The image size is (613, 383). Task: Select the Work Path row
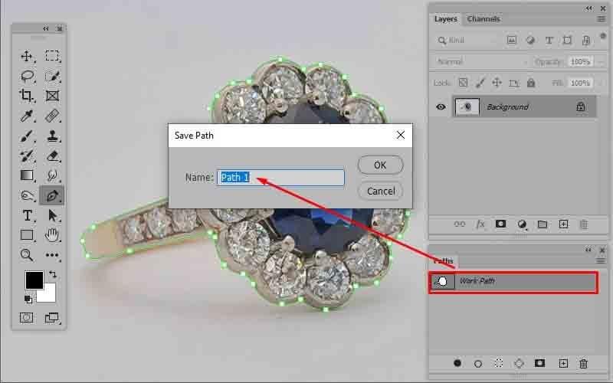(513, 281)
